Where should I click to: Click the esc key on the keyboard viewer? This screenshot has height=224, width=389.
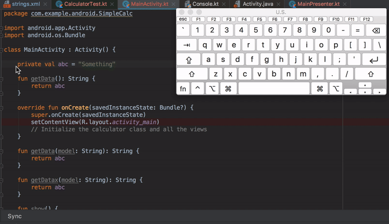pyautogui.click(x=183, y=19)
